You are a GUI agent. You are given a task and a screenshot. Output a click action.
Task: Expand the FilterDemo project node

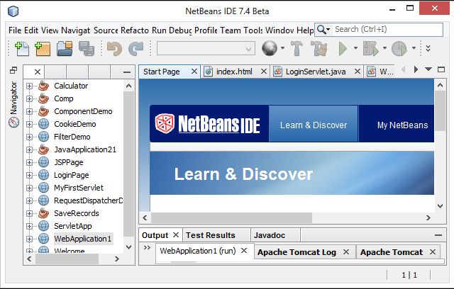click(29, 137)
